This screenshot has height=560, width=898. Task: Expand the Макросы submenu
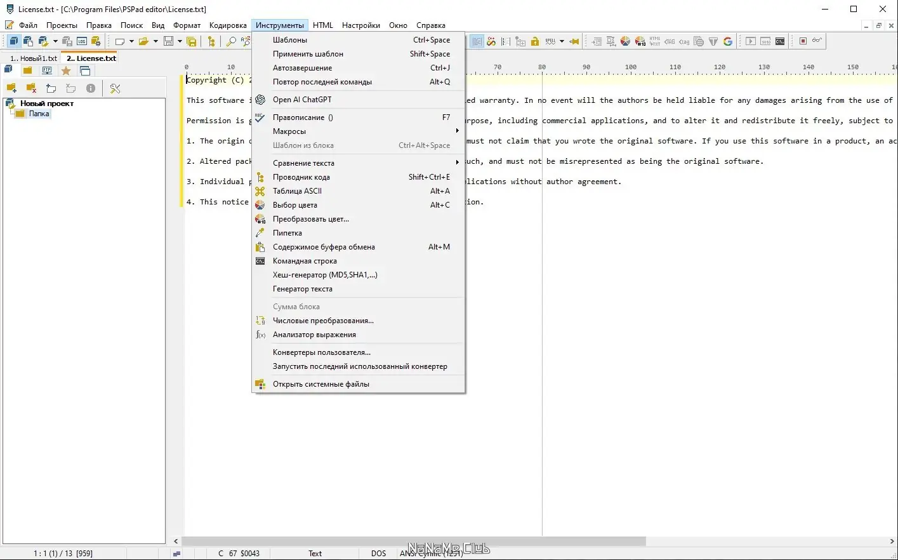359,131
